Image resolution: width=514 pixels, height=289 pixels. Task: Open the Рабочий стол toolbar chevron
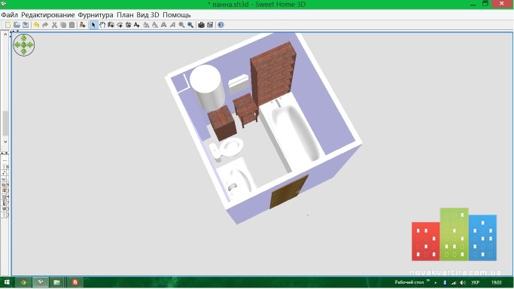coord(428,281)
